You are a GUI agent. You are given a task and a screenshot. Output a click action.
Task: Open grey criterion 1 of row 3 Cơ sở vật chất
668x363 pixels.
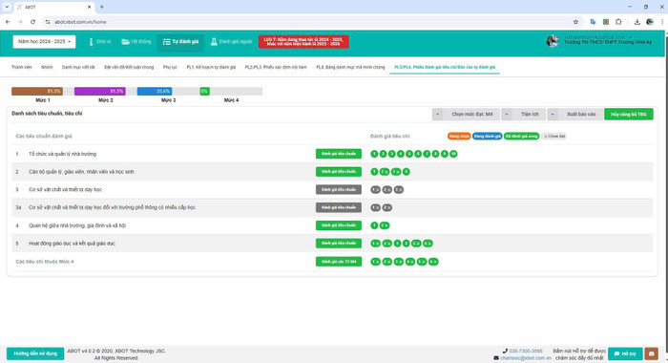[x=375, y=190]
